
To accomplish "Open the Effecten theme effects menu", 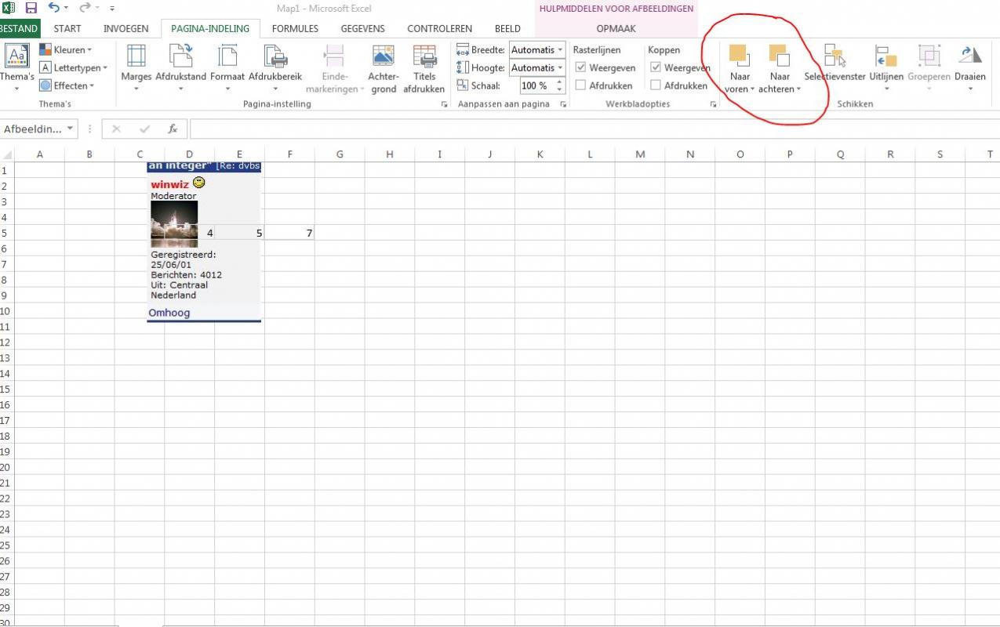I will coord(67,85).
